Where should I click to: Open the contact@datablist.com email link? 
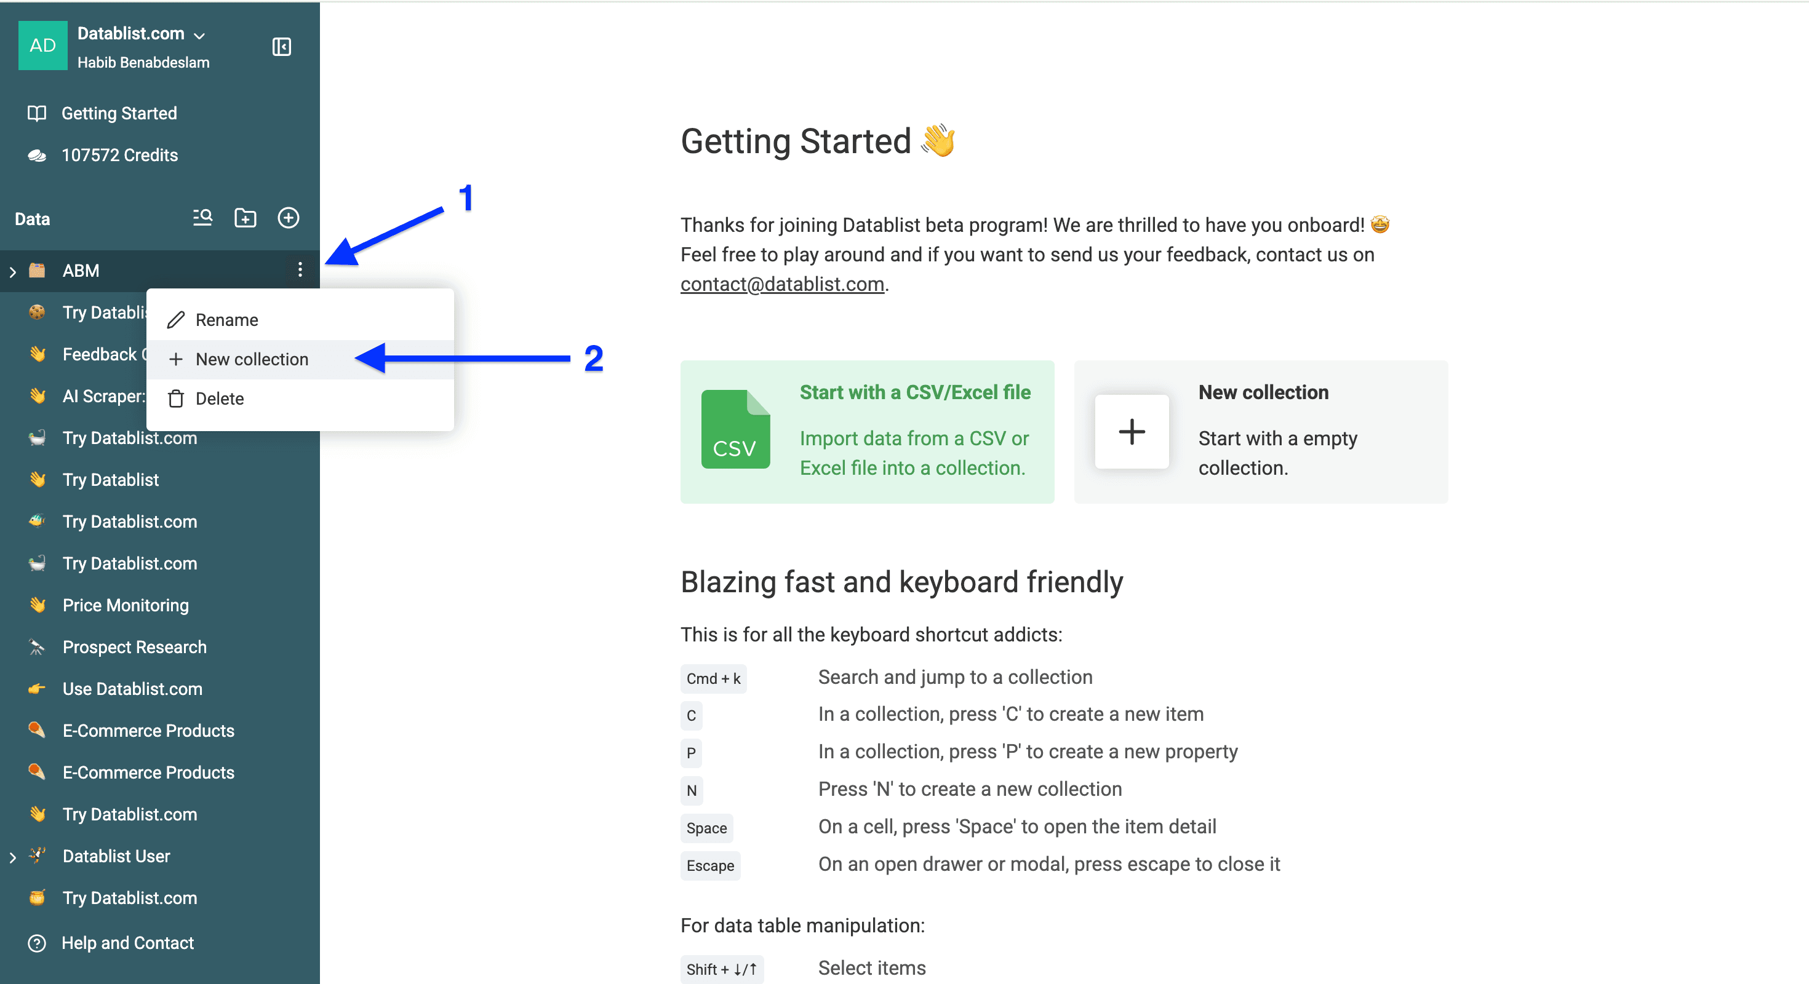coord(781,284)
